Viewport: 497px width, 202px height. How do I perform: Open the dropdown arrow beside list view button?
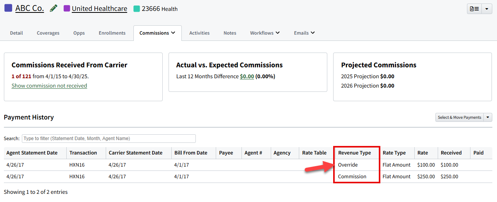tap(487, 9)
